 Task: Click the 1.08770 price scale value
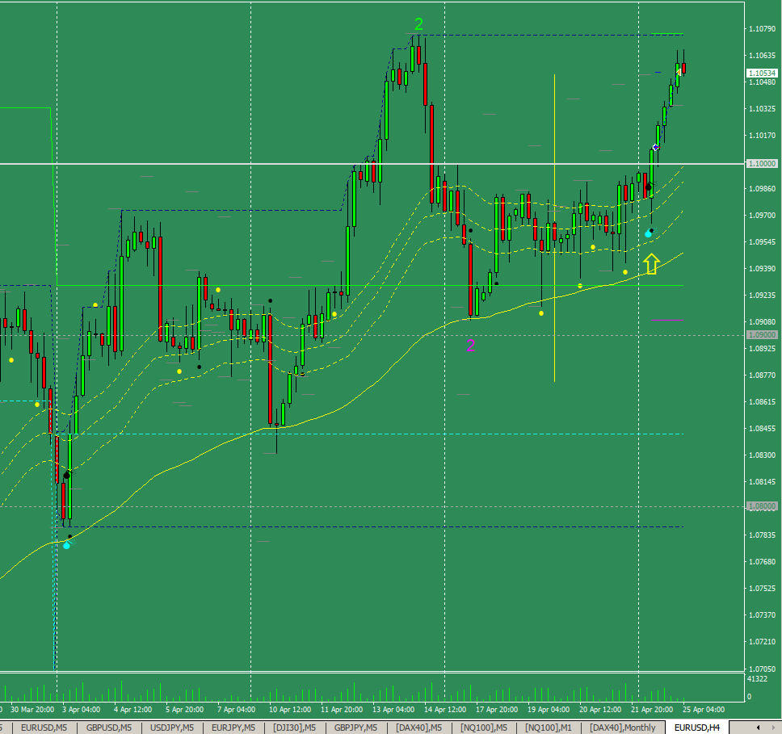[762, 375]
